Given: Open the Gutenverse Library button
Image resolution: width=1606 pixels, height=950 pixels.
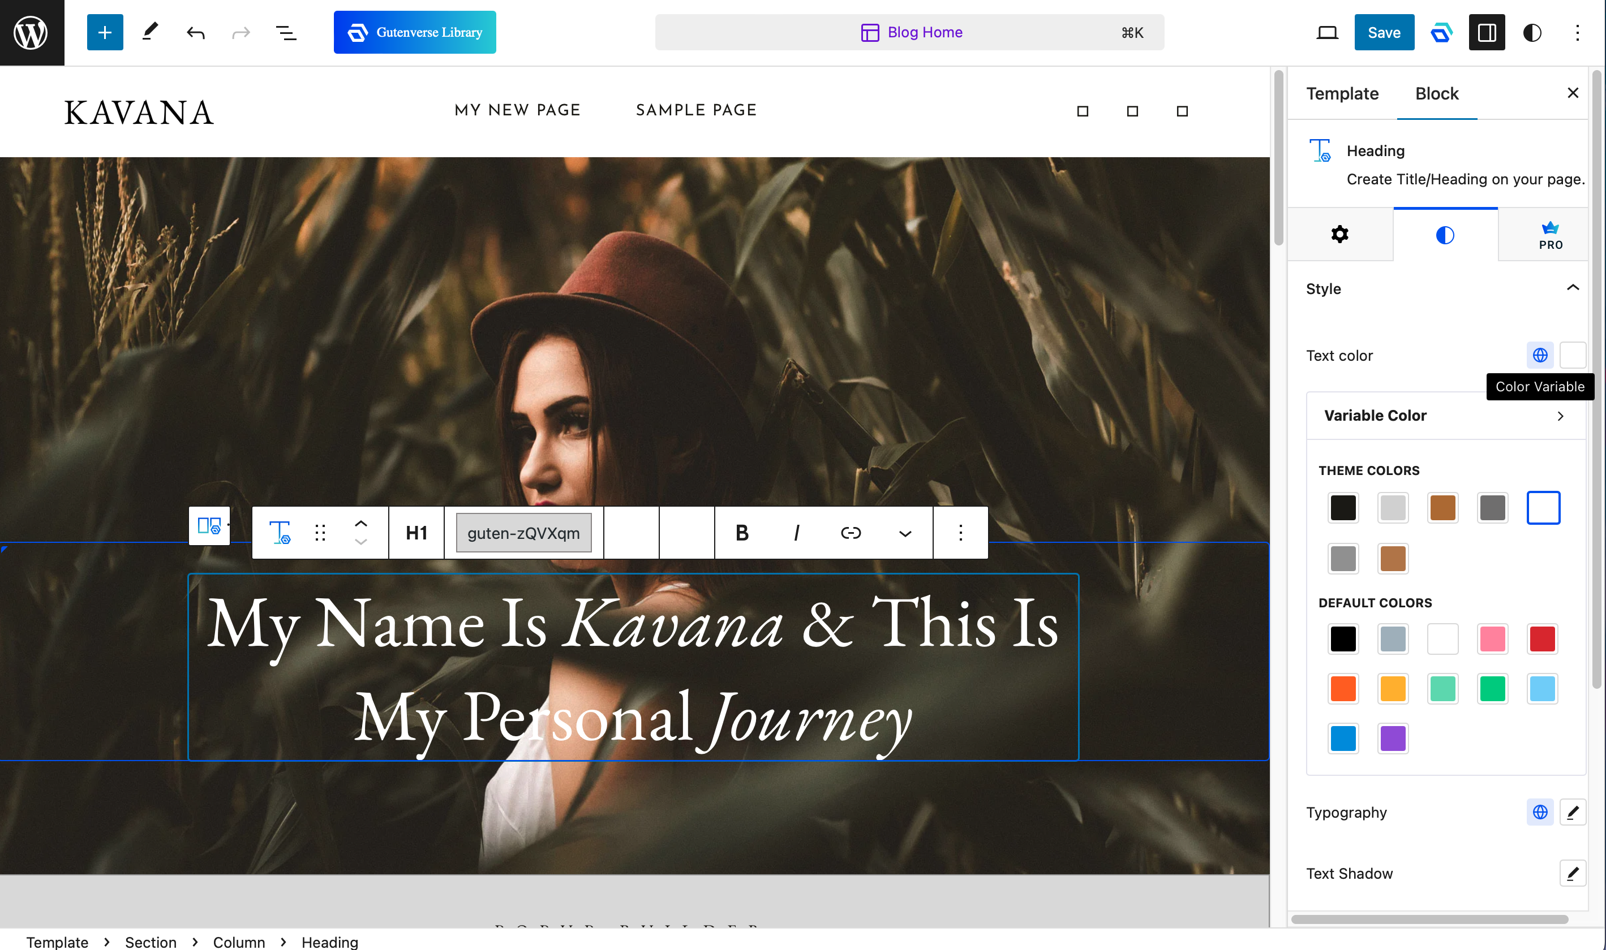Looking at the screenshot, I should point(414,33).
